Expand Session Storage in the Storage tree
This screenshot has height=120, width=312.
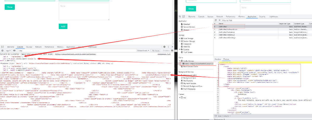pyautogui.click(x=179, y=41)
